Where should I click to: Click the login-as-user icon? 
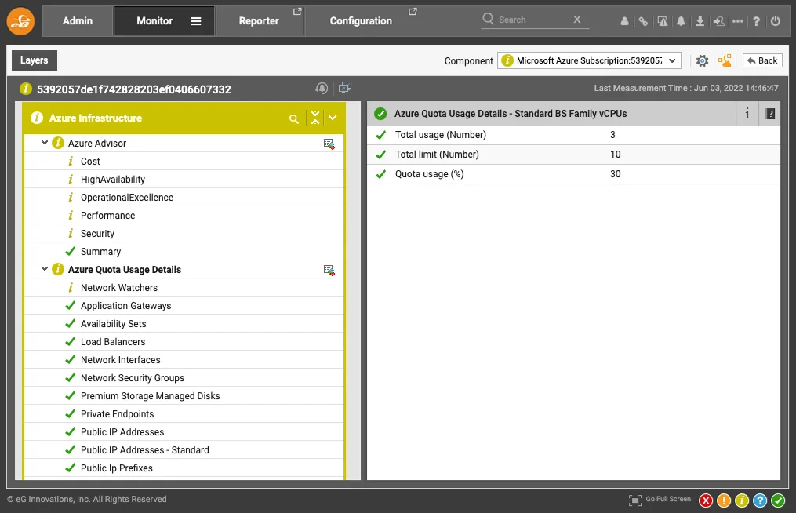point(719,21)
